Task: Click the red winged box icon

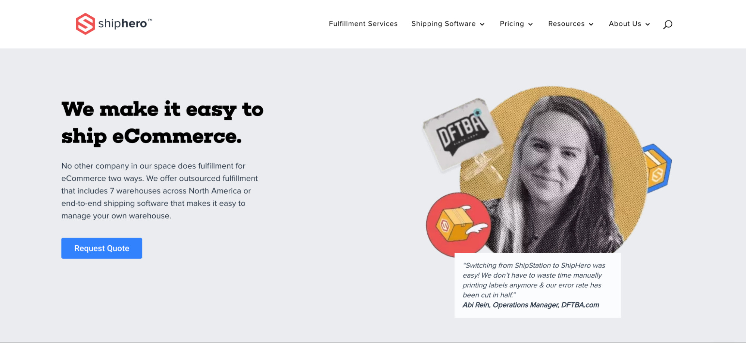Action: click(458, 225)
